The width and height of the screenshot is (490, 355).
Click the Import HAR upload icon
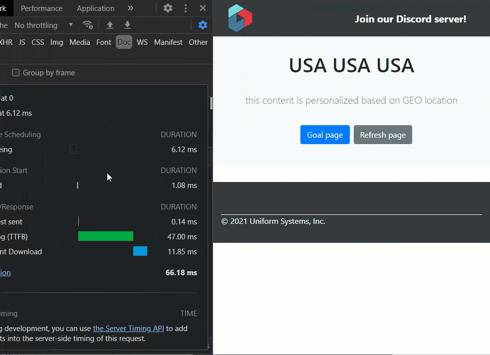tap(110, 25)
